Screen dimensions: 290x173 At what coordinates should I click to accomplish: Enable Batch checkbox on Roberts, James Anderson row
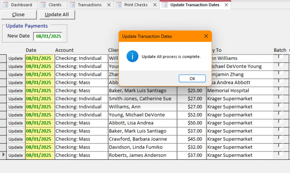[x=280, y=154]
